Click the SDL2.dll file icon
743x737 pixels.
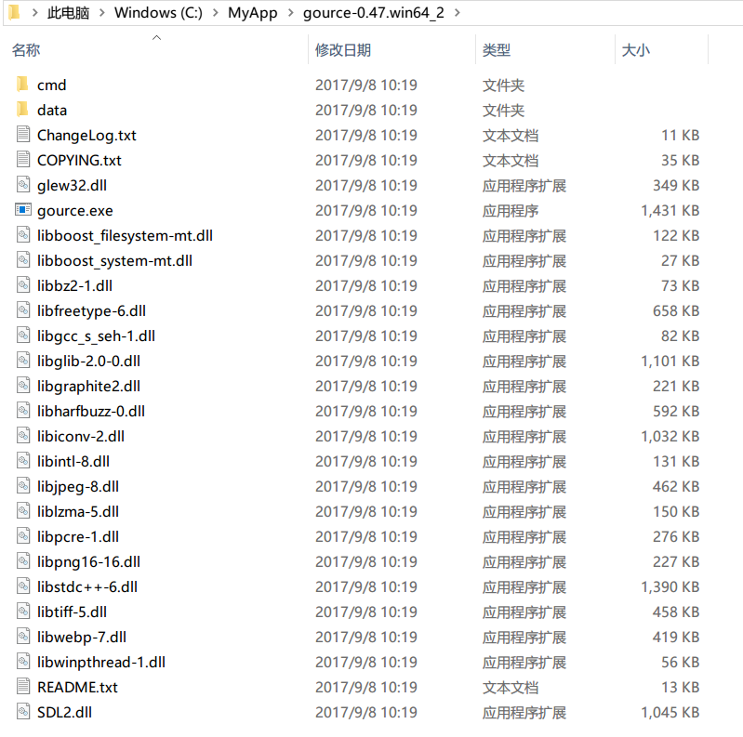(x=23, y=712)
